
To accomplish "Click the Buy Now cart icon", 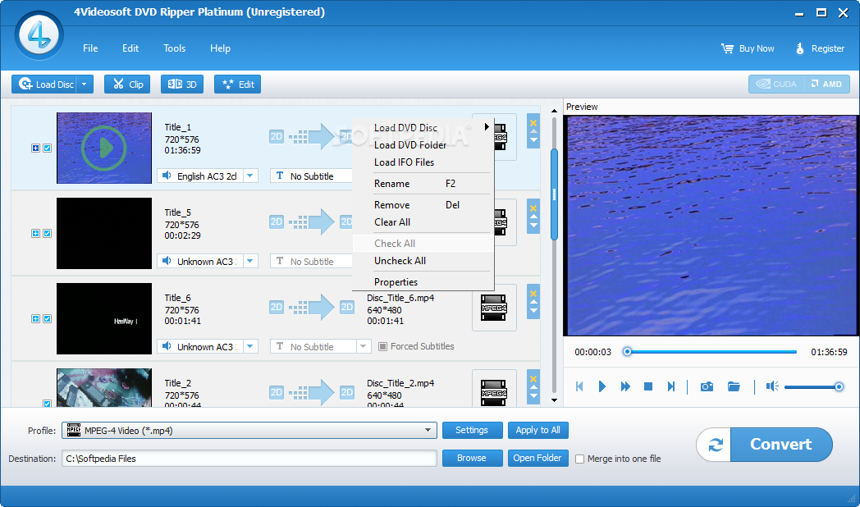I will tap(727, 48).
